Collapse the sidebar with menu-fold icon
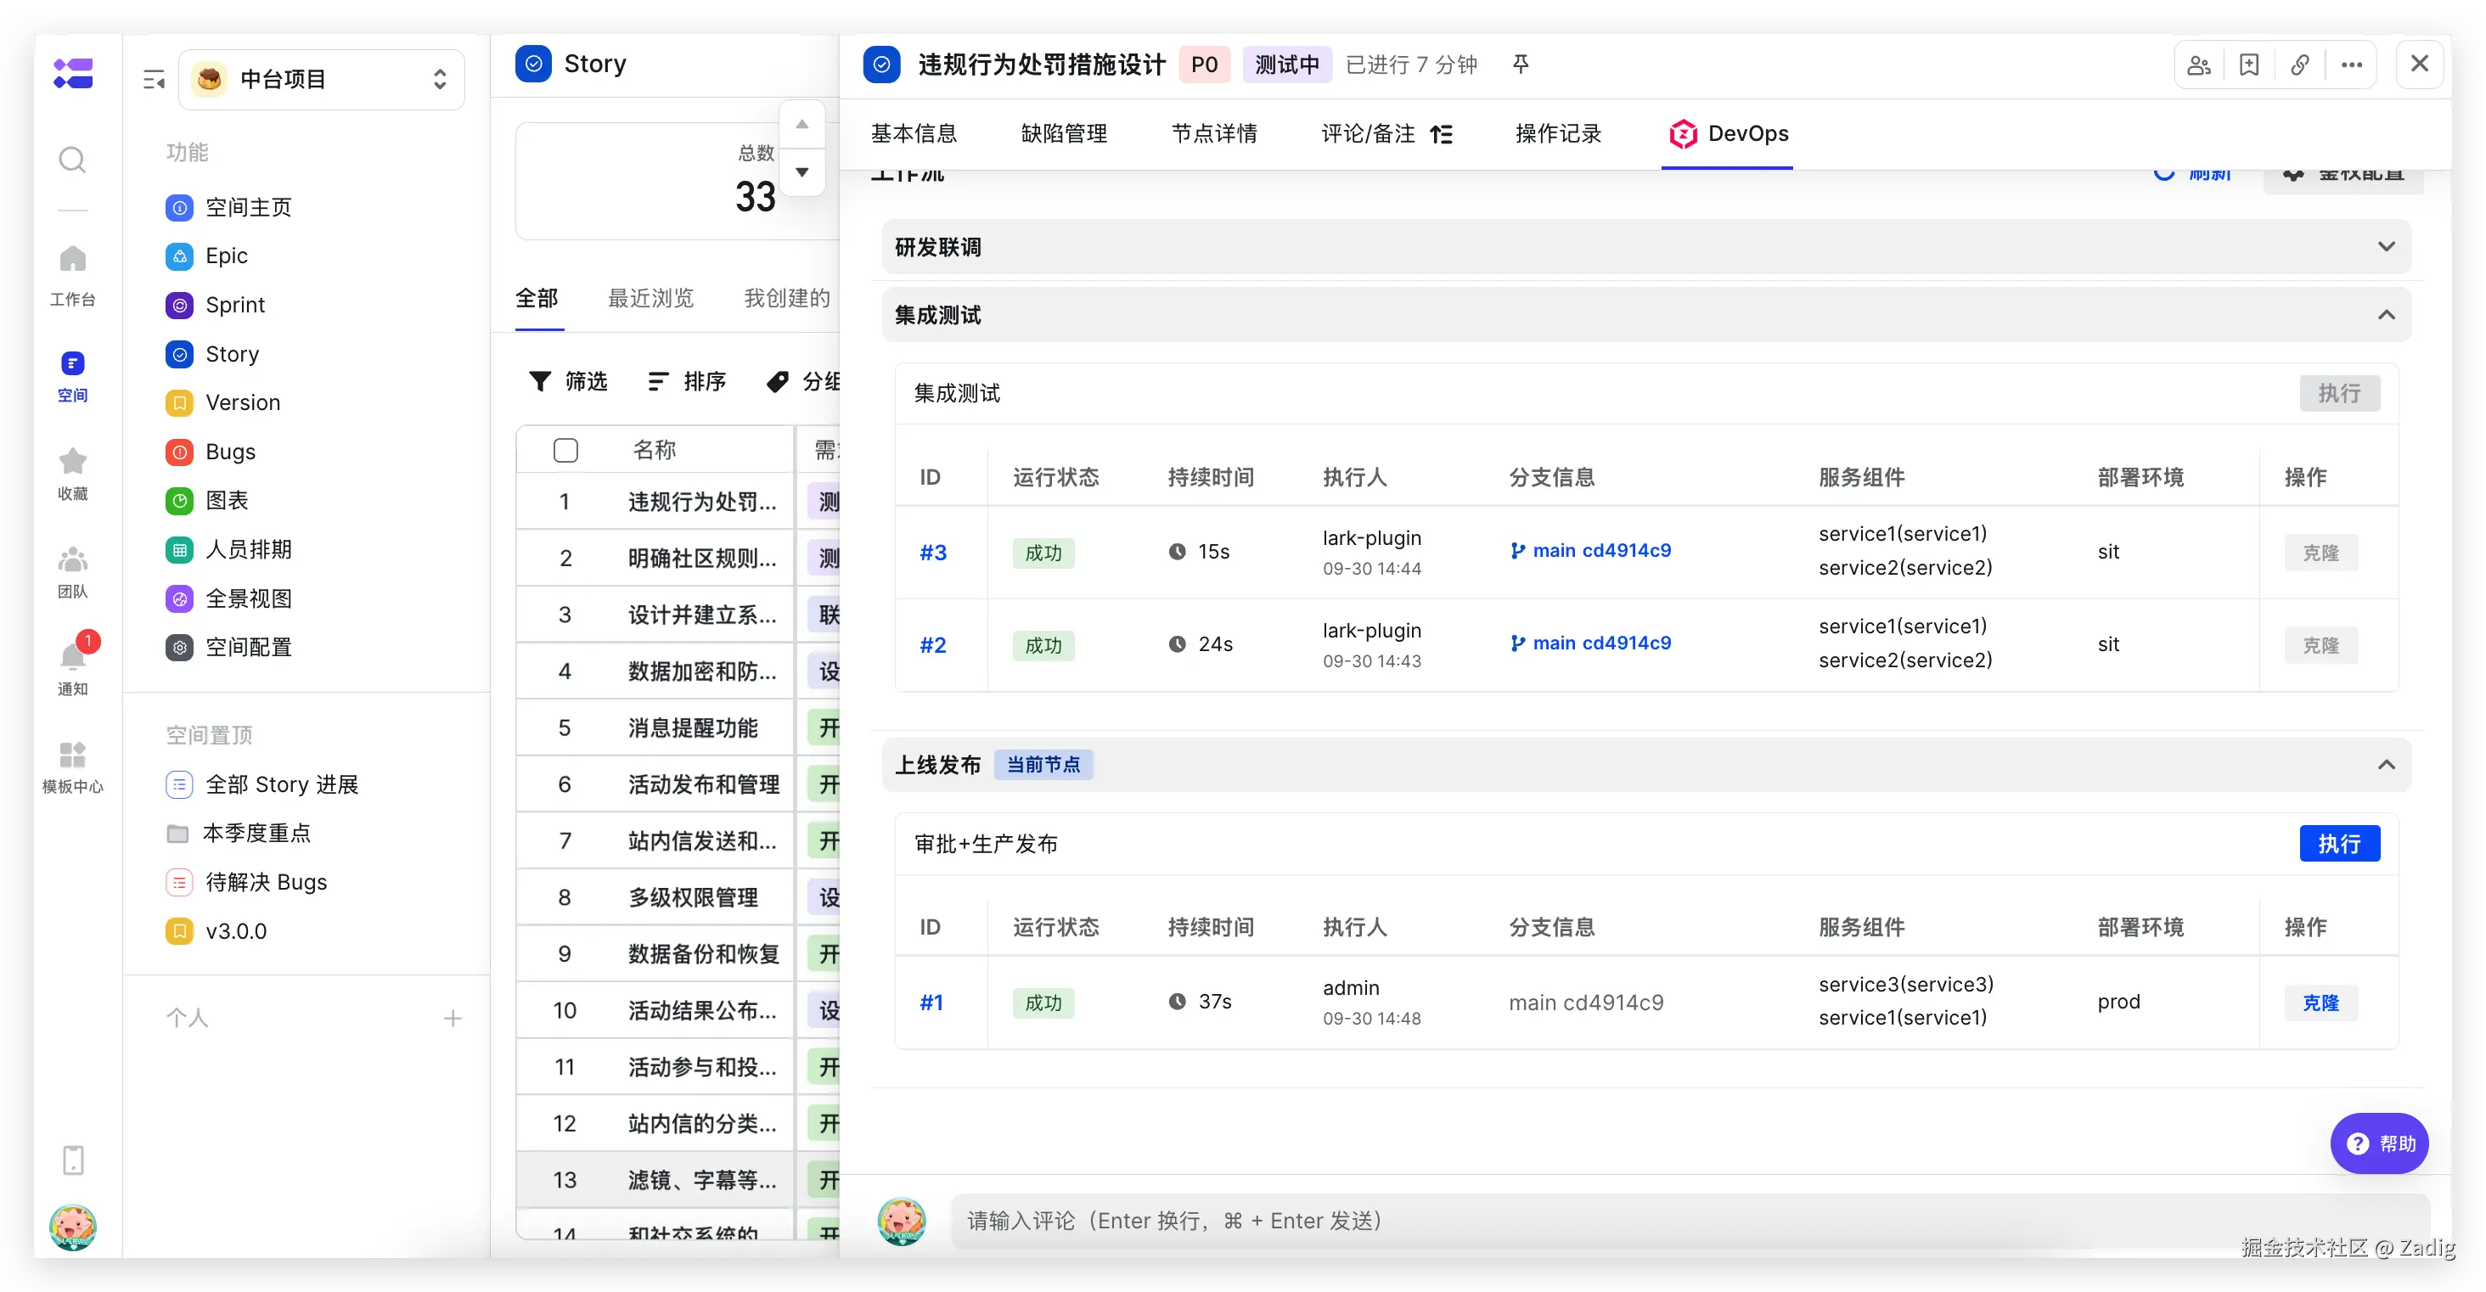This screenshot has height=1292, width=2486. tap(155, 79)
